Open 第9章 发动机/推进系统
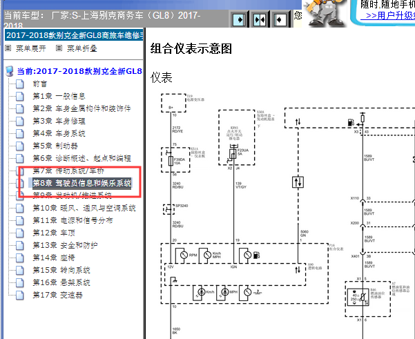Screen dimensions: 415x339 pos(72,195)
